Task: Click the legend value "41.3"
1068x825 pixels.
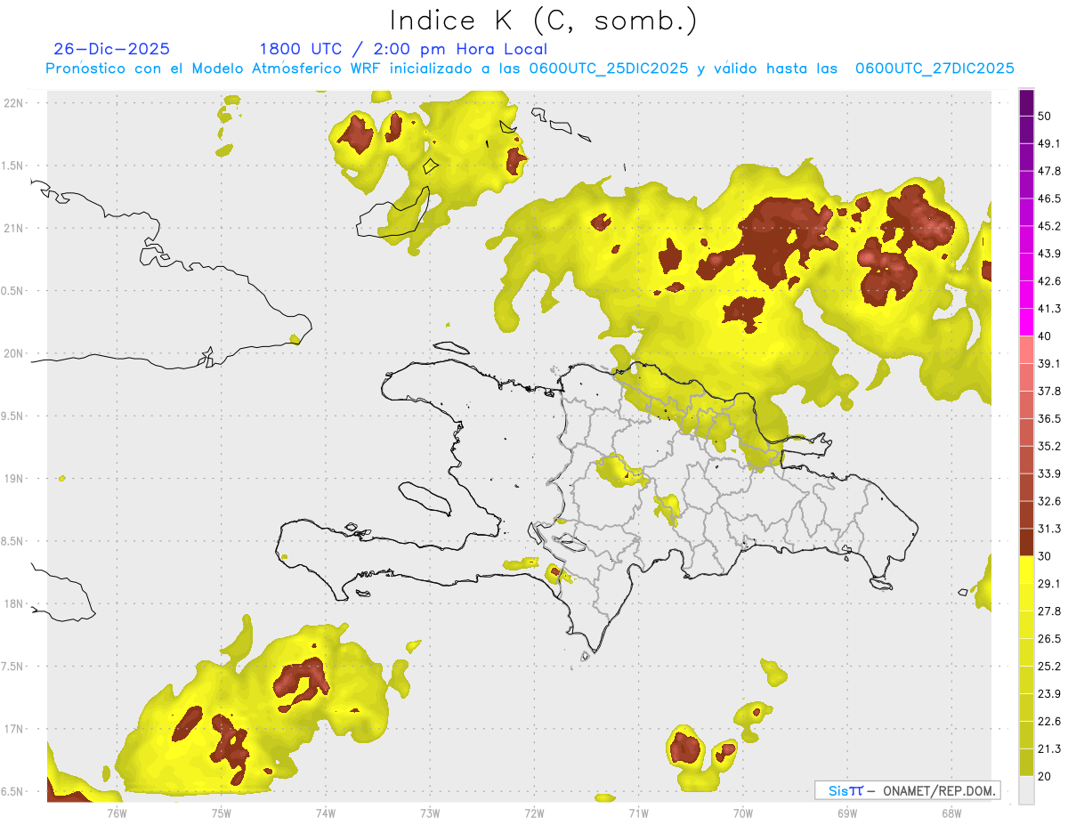Action: tap(1049, 309)
